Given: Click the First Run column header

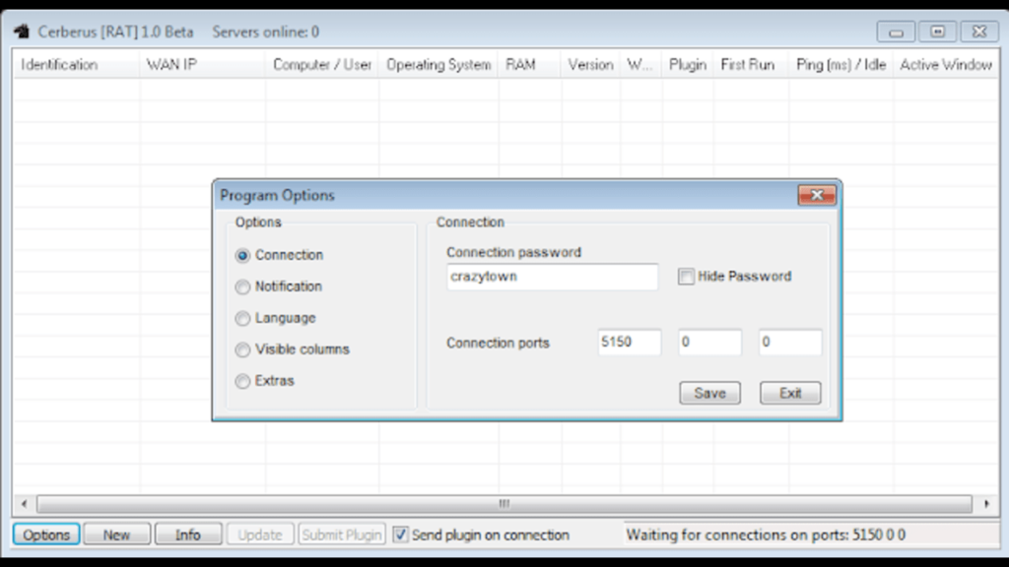Looking at the screenshot, I should 750,65.
